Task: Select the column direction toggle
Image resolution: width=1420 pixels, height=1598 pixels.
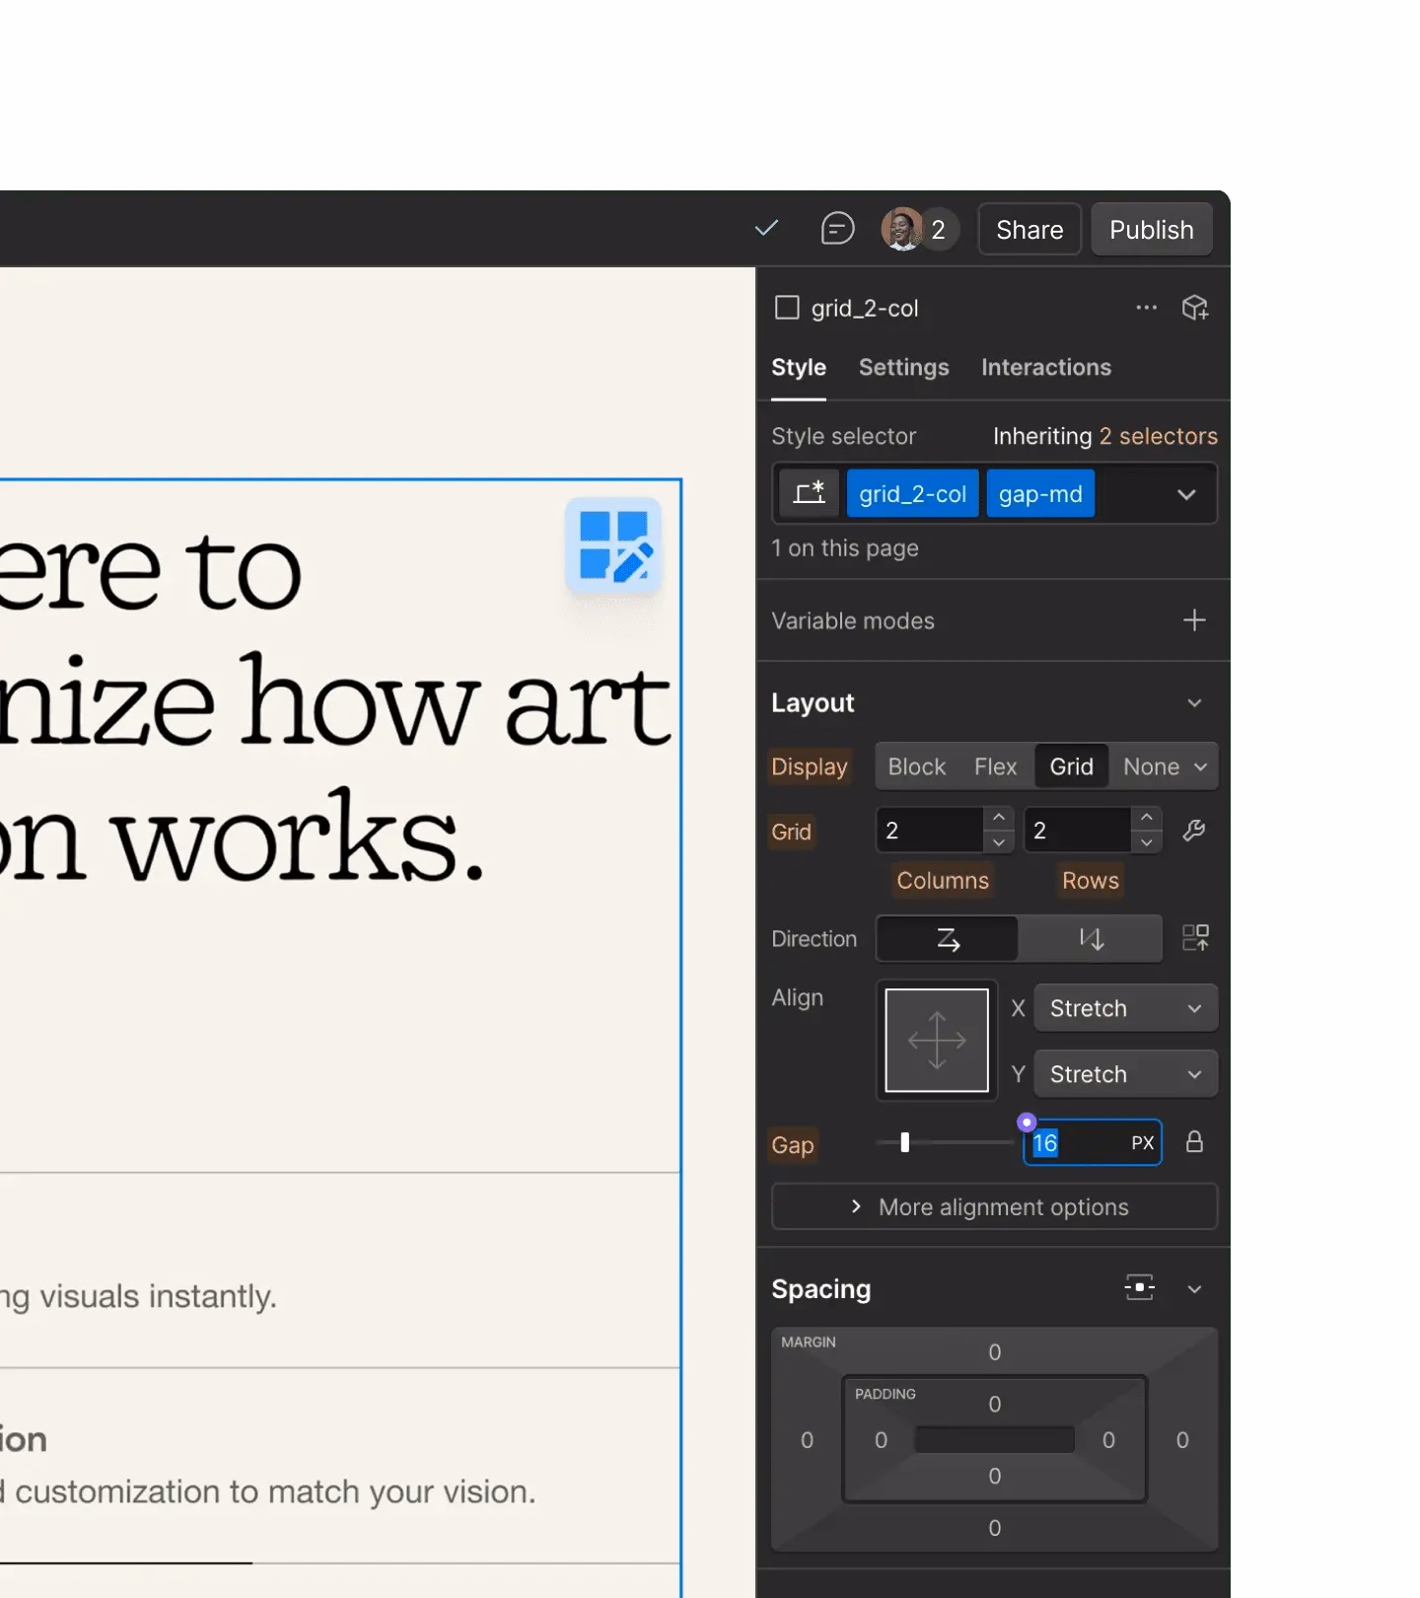Action: pyautogui.click(x=1091, y=938)
